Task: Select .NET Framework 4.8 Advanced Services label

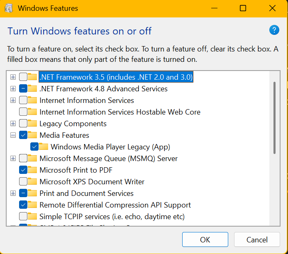Action: point(104,89)
